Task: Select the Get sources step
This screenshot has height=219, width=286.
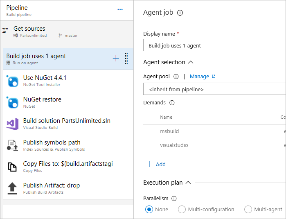Action: (x=29, y=31)
